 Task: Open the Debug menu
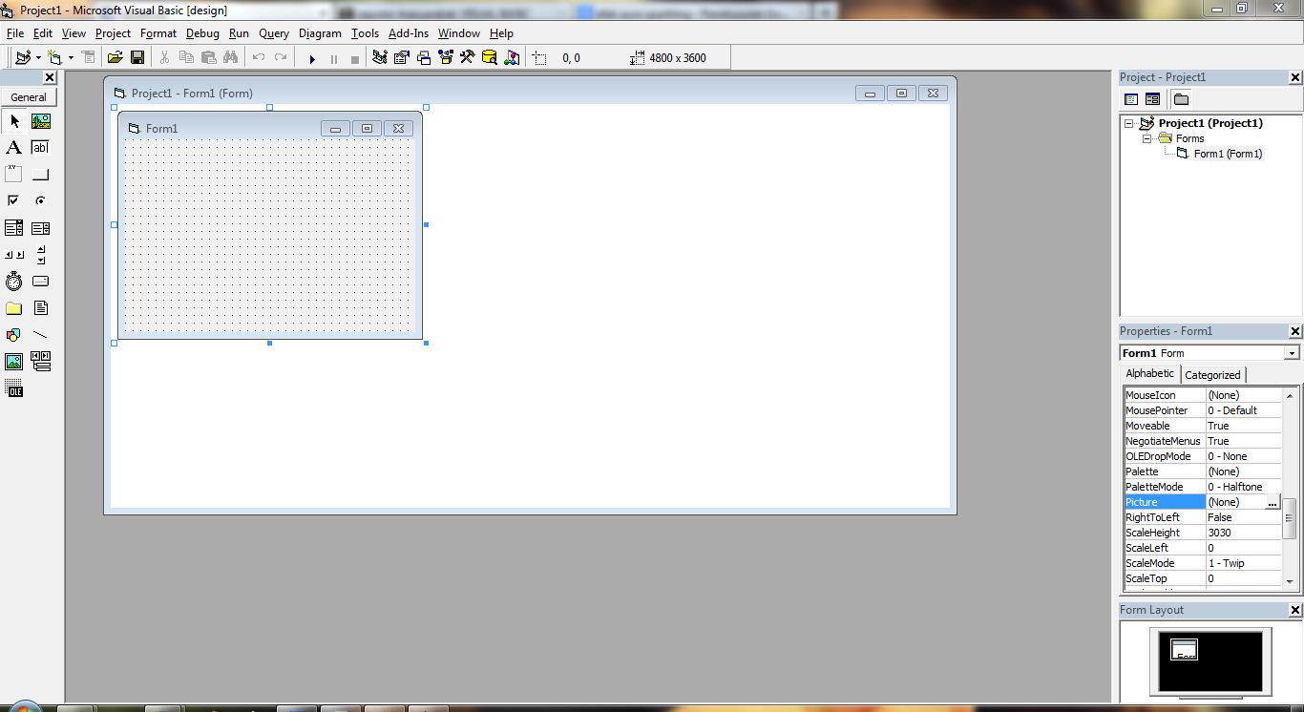coord(202,33)
